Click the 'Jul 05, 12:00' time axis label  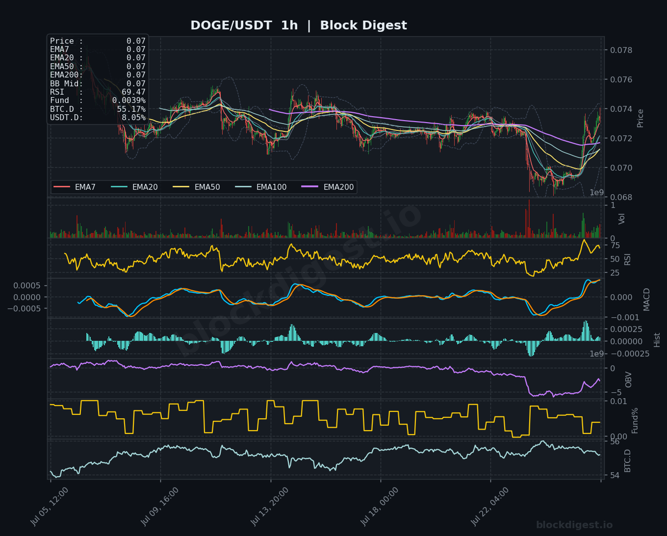[50, 507]
